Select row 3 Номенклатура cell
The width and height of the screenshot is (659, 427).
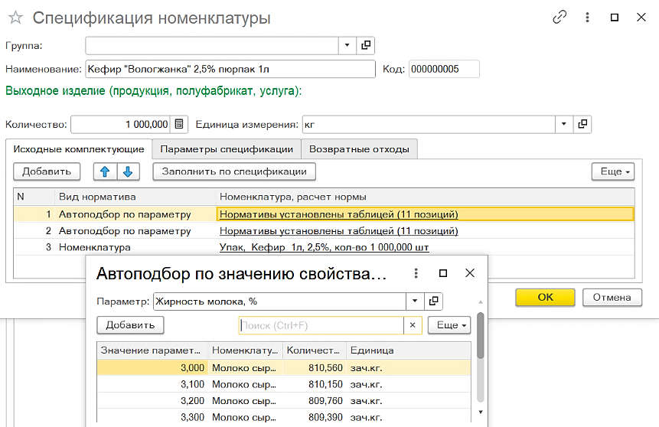click(x=135, y=247)
